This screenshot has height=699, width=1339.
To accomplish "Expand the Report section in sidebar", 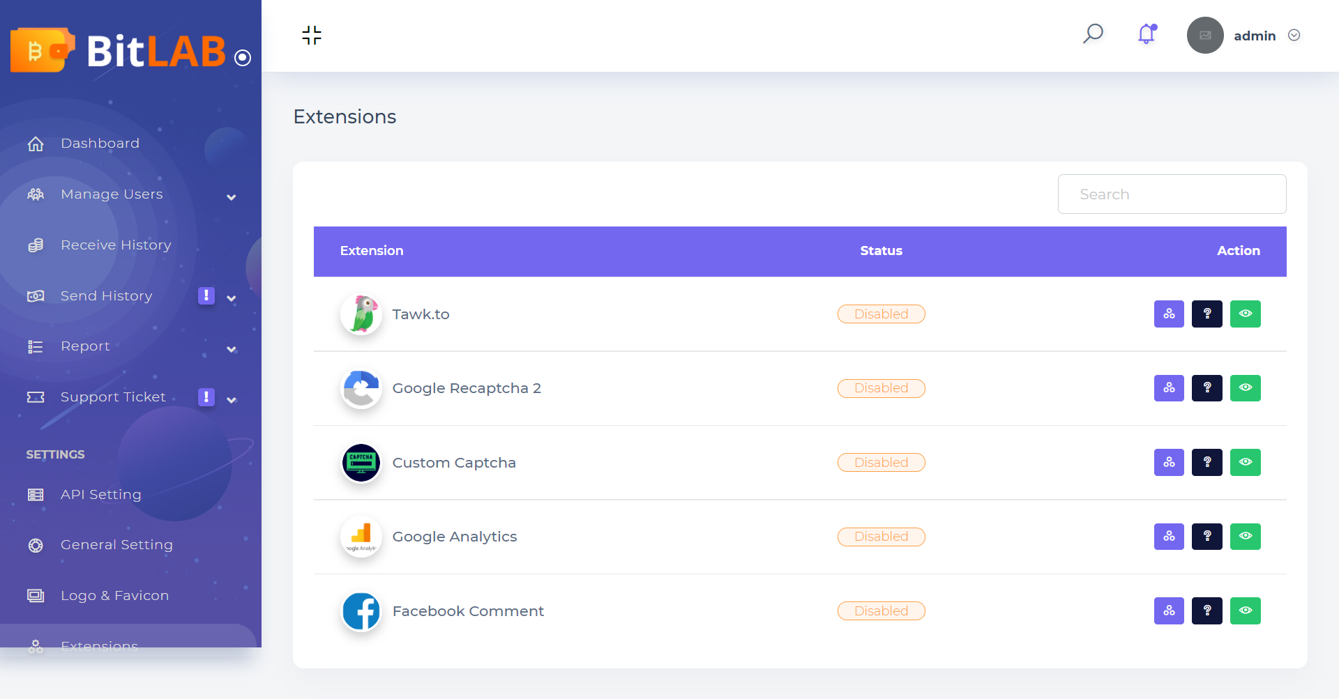I will pos(231,349).
